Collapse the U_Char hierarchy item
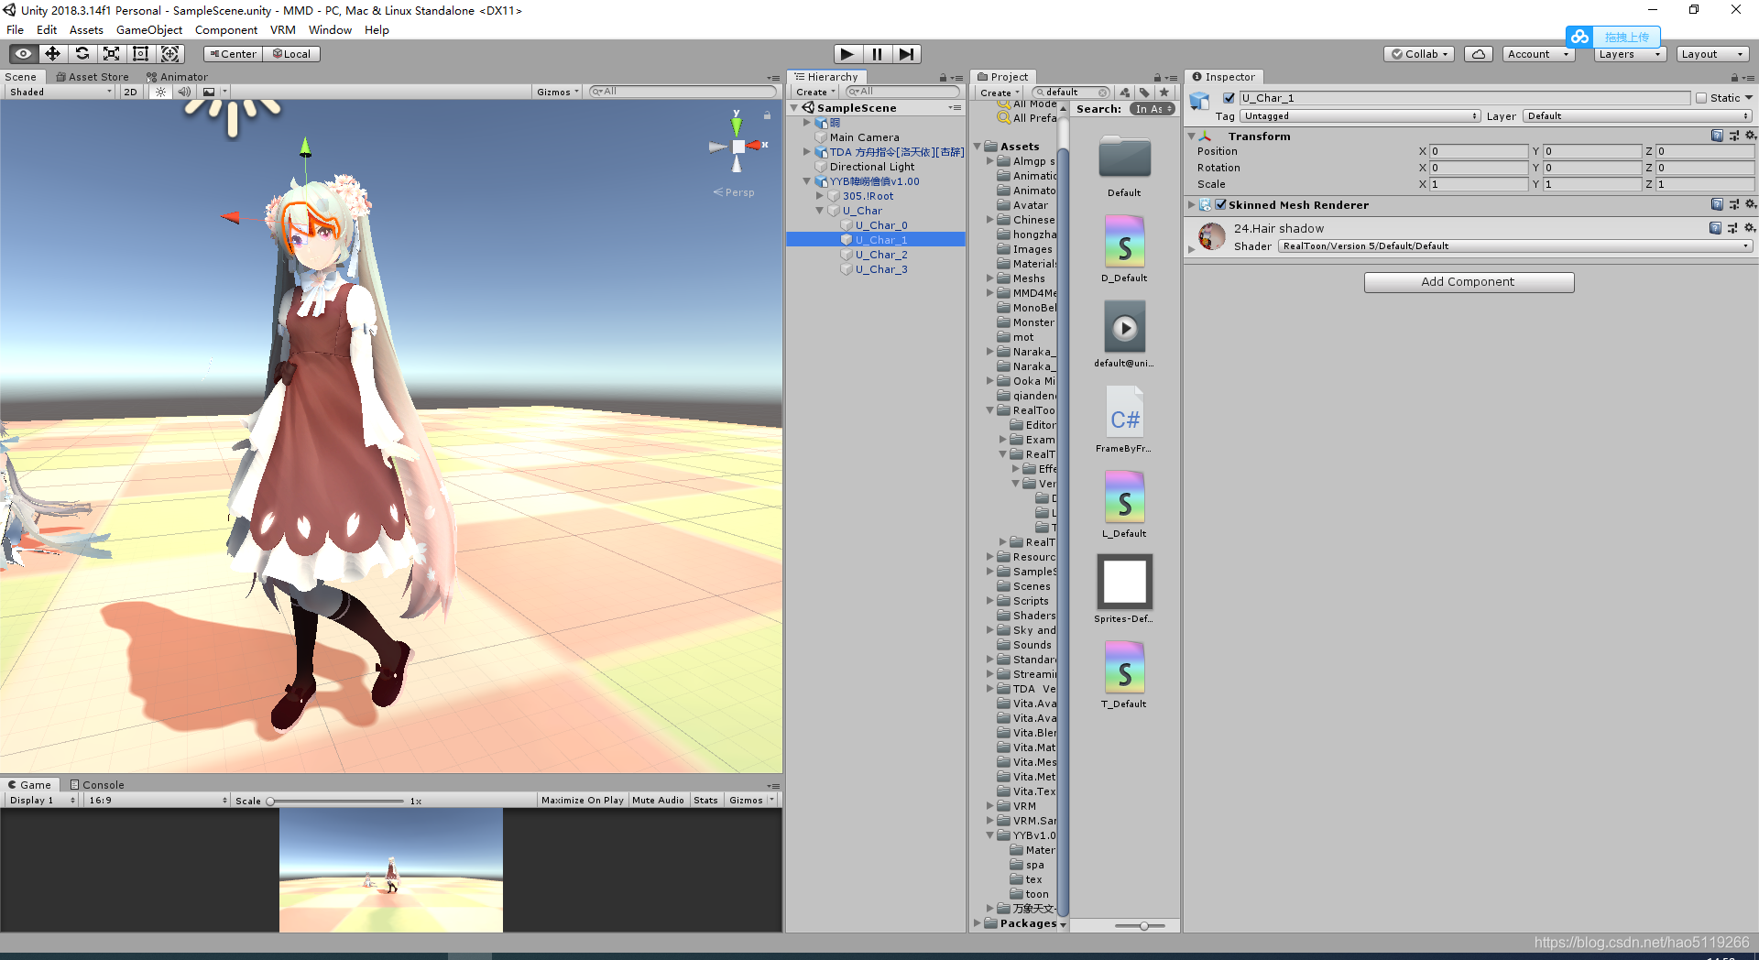Screen dimensions: 1759x960 [x=820, y=210]
